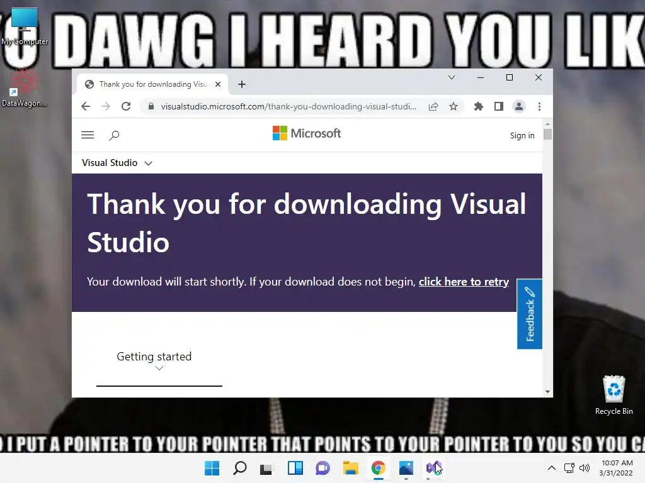The height and width of the screenshot is (483, 645).
Task: Open the Microsoft hamburger menu
Action: pyautogui.click(x=88, y=135)
